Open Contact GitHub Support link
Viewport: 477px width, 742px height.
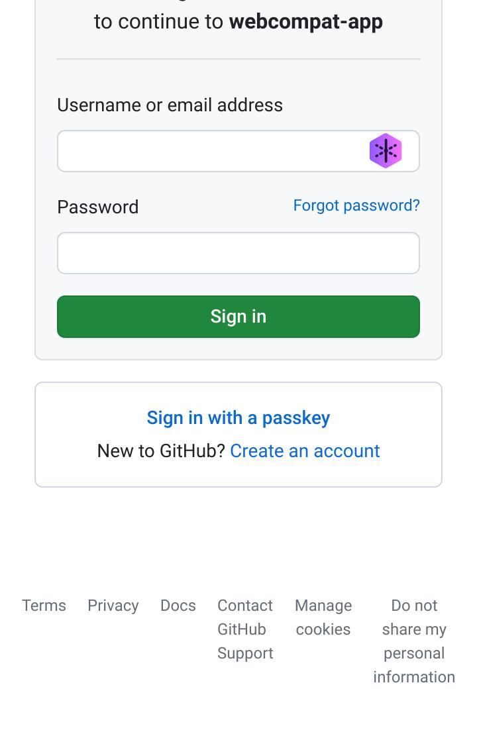(245, 629)
